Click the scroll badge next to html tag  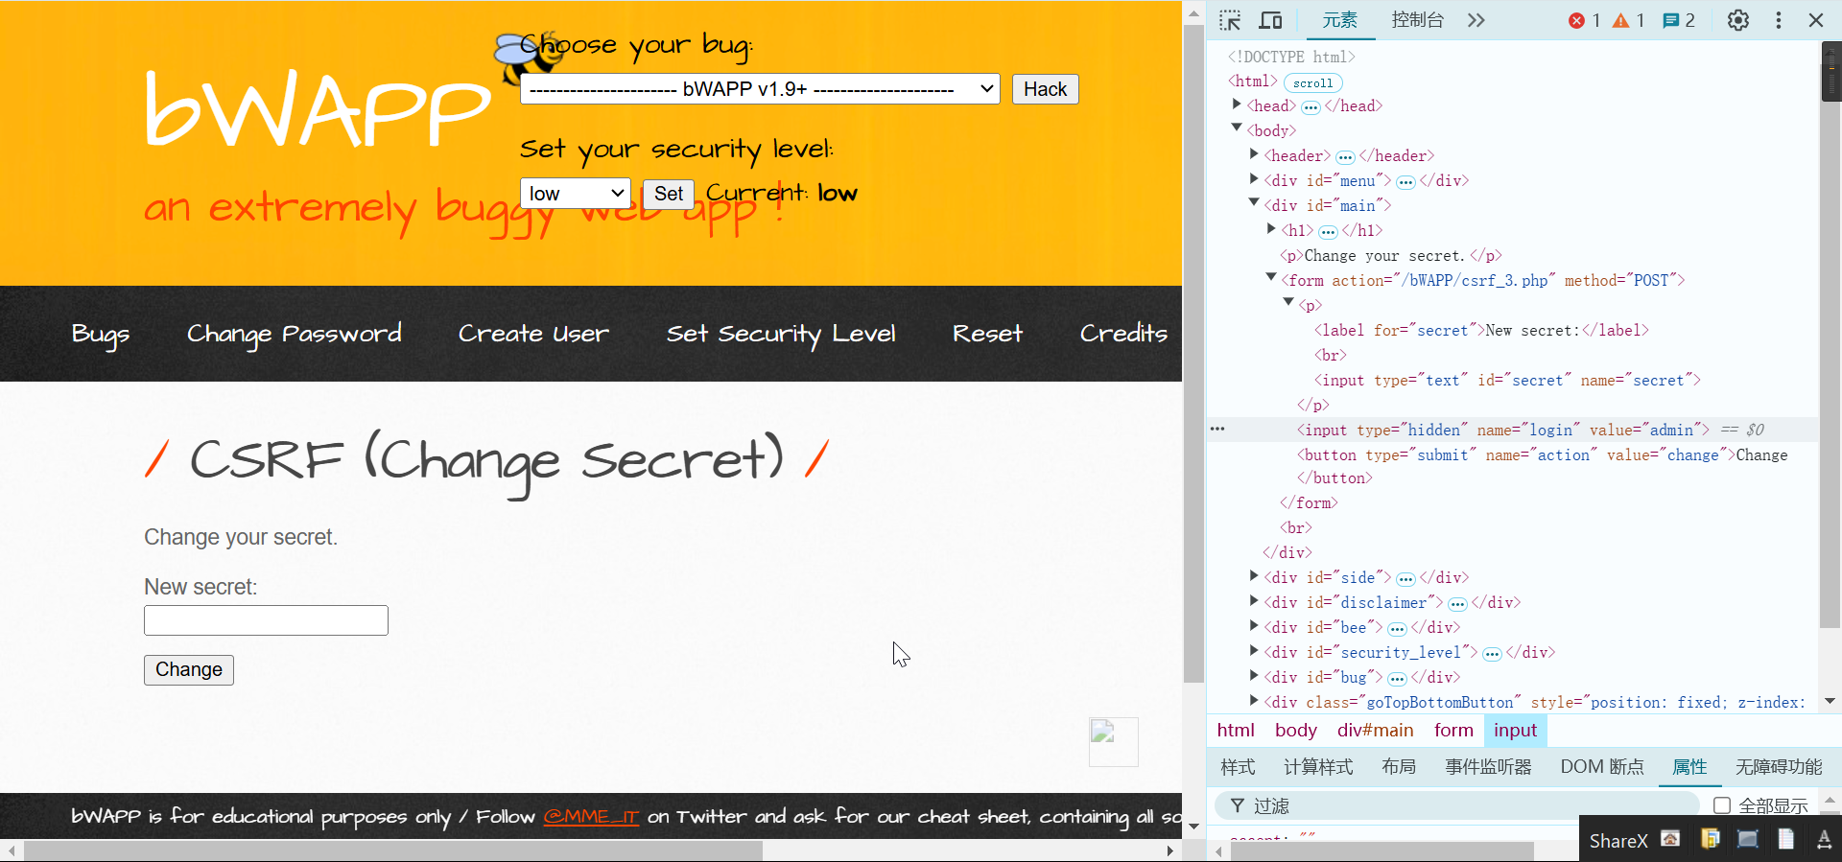pos(1312,82)
